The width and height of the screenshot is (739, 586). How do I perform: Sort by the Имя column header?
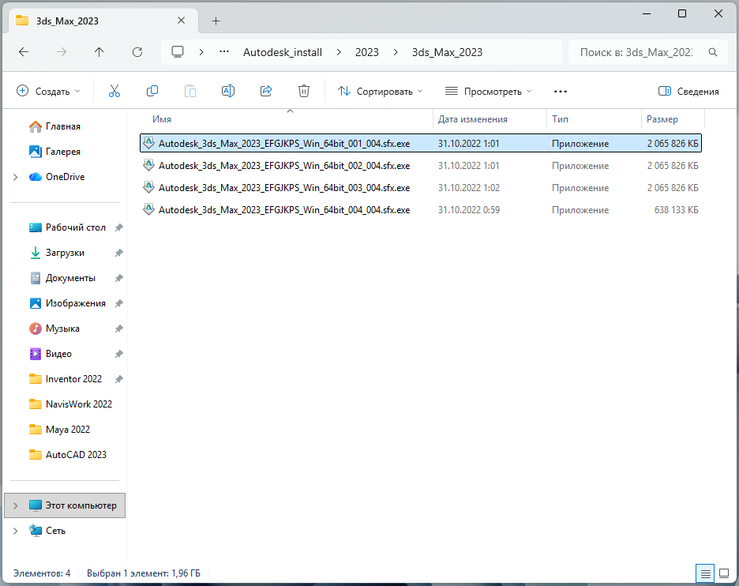(x=162, y=119)
